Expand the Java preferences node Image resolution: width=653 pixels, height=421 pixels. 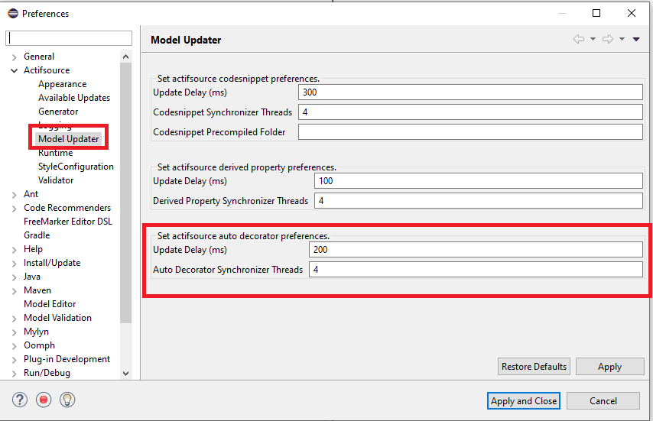coord(14,277)
